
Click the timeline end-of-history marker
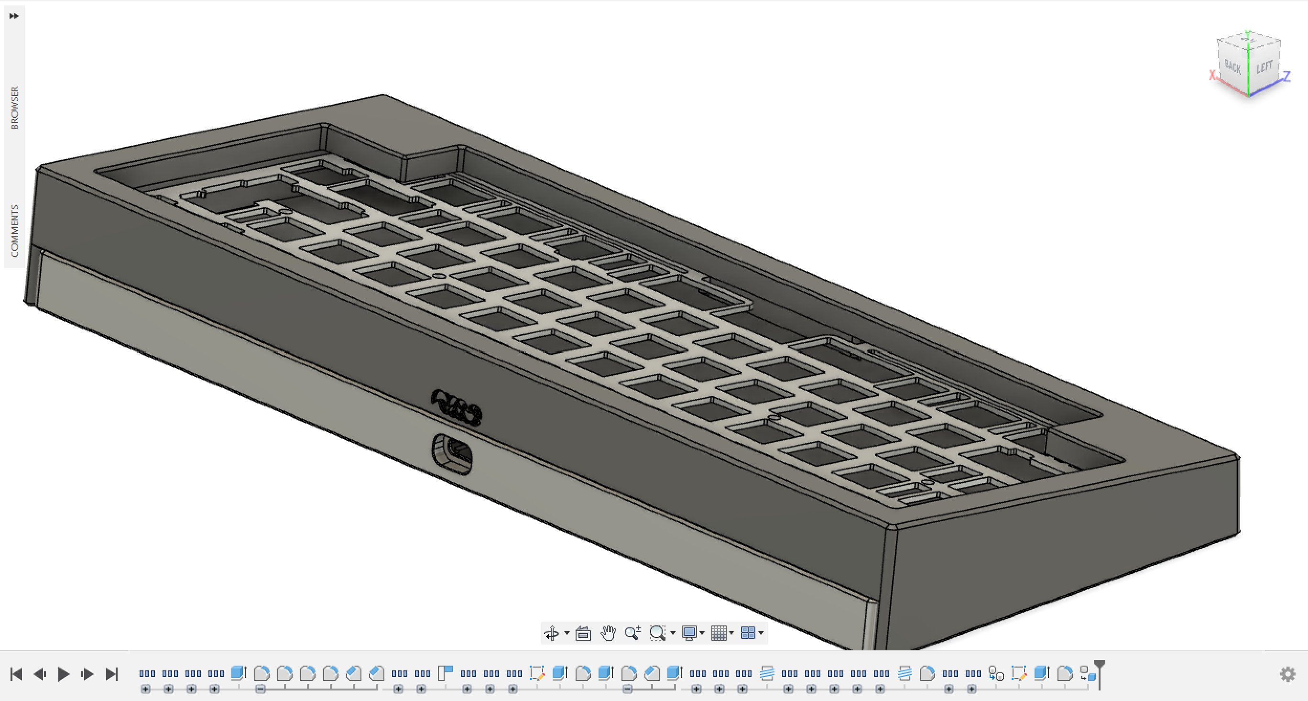1099,667
